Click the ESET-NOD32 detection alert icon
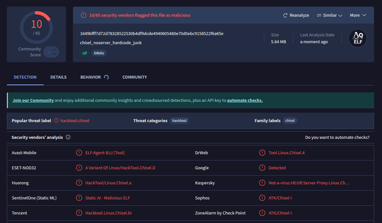The height and width of the screenshot is (223, 382). [x=79, y=168]
